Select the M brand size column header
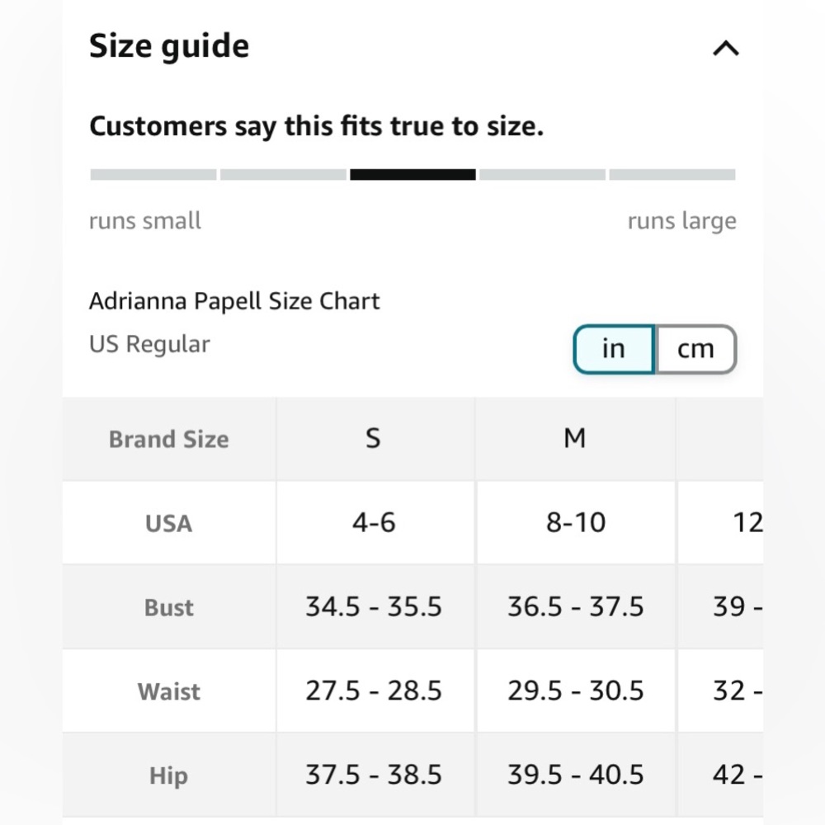Viewport: 825px width, 825px height. coord(575,438)
